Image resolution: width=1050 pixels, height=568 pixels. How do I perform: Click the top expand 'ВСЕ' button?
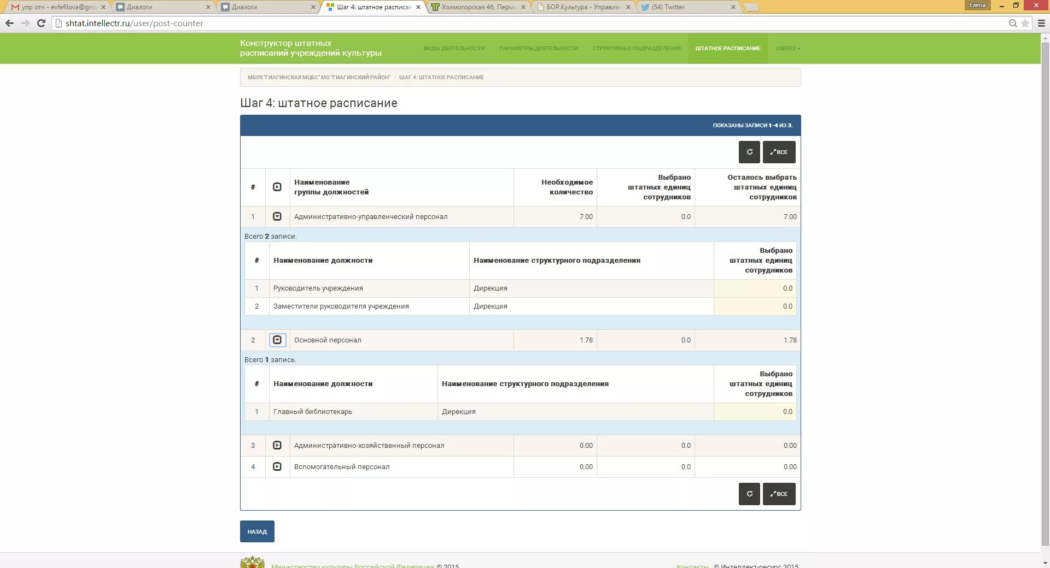pos(779,152)
